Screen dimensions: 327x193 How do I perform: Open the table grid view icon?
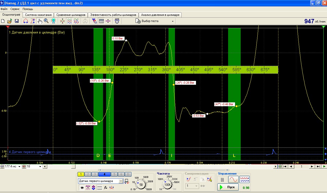click(101, 21)
